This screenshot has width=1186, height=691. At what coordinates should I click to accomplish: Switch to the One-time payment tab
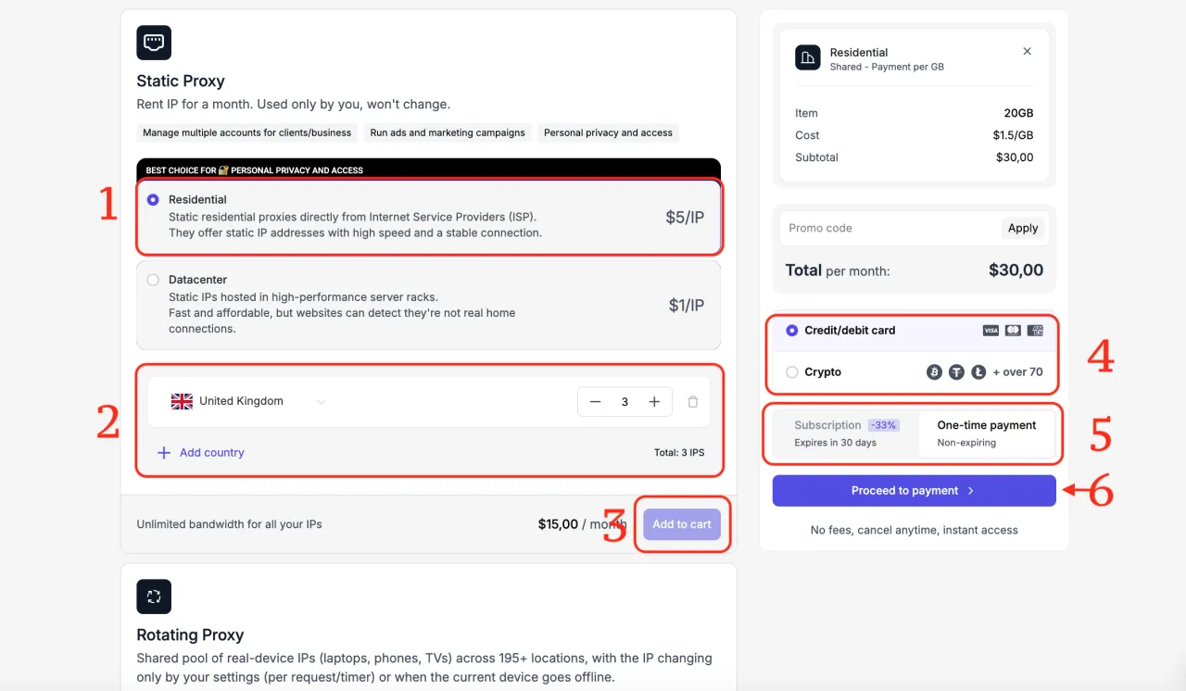[x=987, y=433]
